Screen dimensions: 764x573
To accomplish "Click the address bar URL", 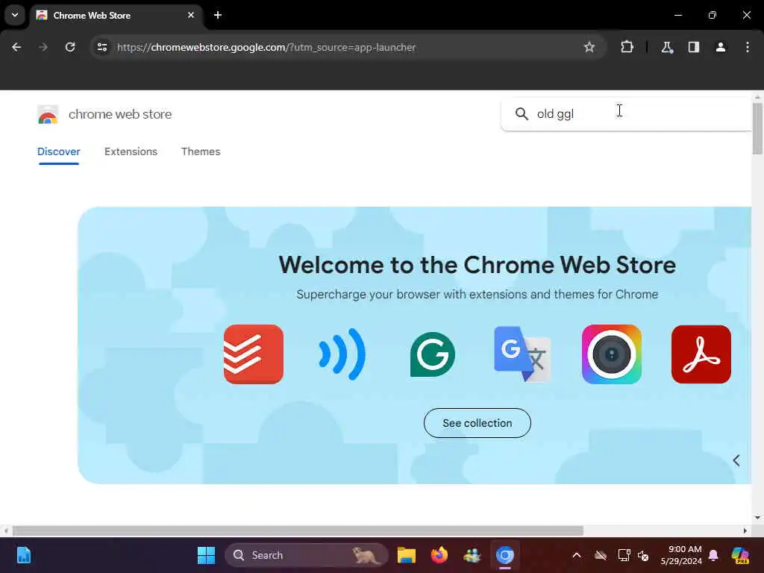I will click(266, 47).
